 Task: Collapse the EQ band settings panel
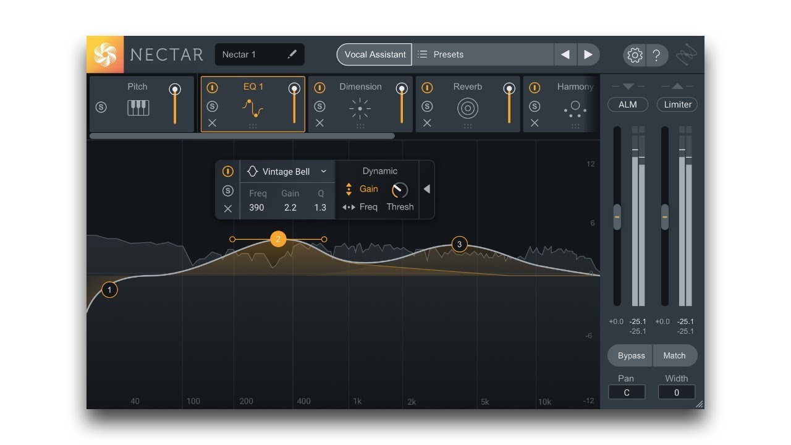(426, 189)
